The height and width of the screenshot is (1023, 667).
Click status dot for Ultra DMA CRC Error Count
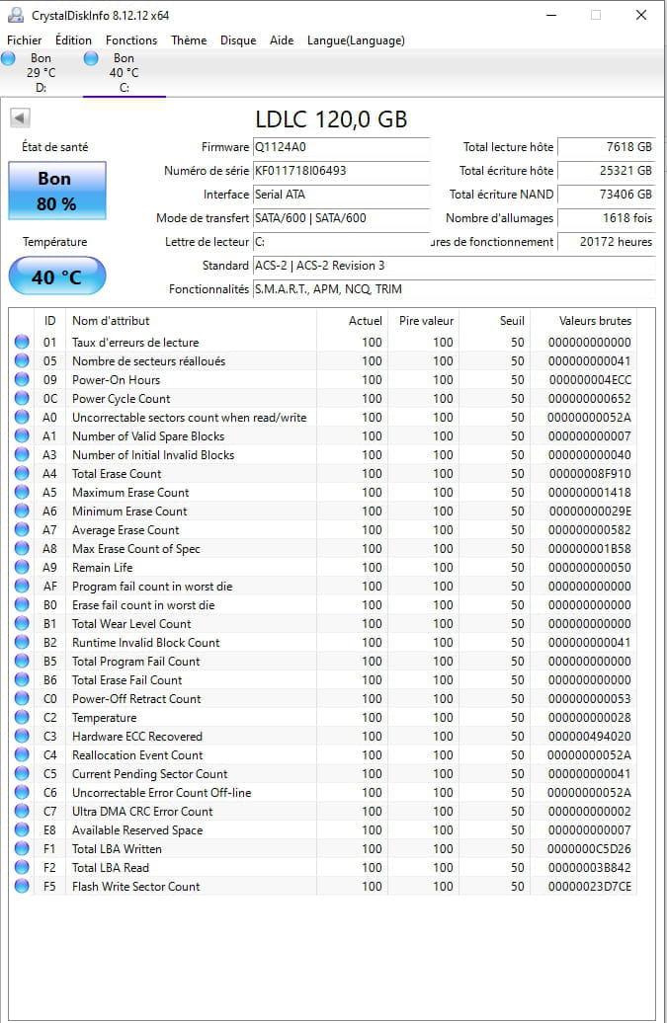(x=22, y=812)
